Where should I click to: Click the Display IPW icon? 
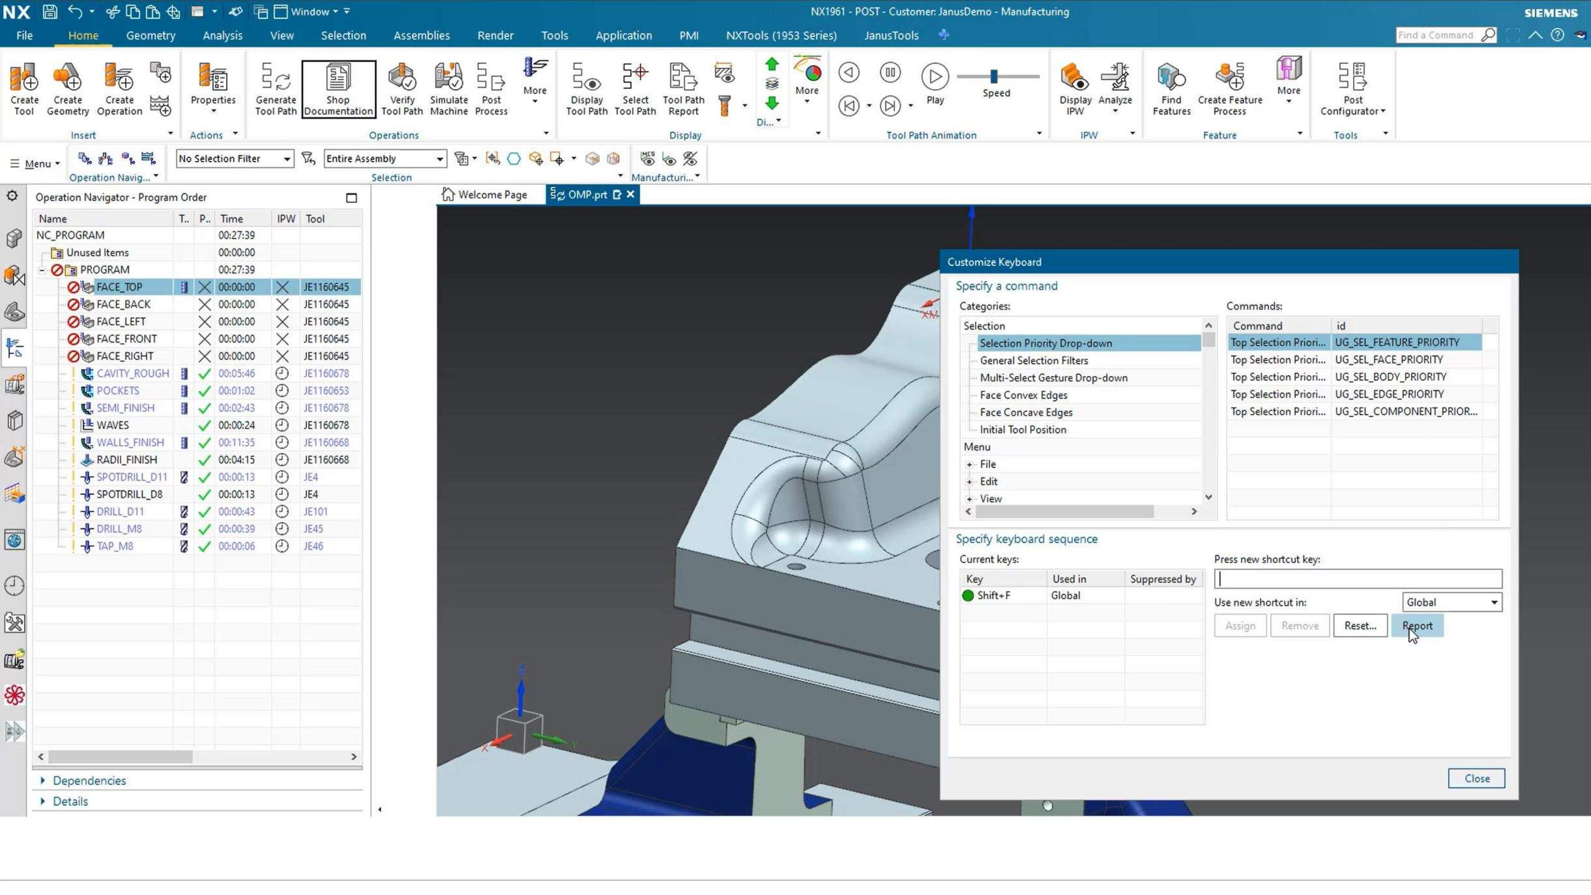[1075, 88]
